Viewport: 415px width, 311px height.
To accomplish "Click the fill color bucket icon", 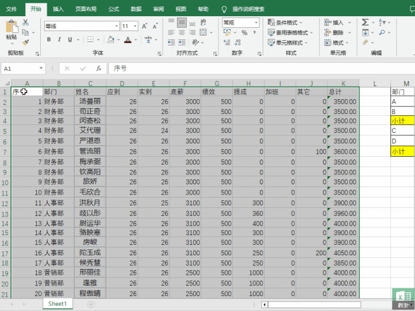I will coord(111,40).
